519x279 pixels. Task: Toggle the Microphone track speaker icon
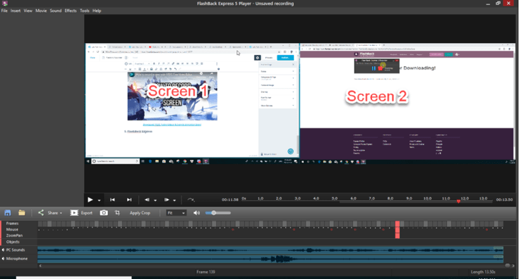coord(3,259)
